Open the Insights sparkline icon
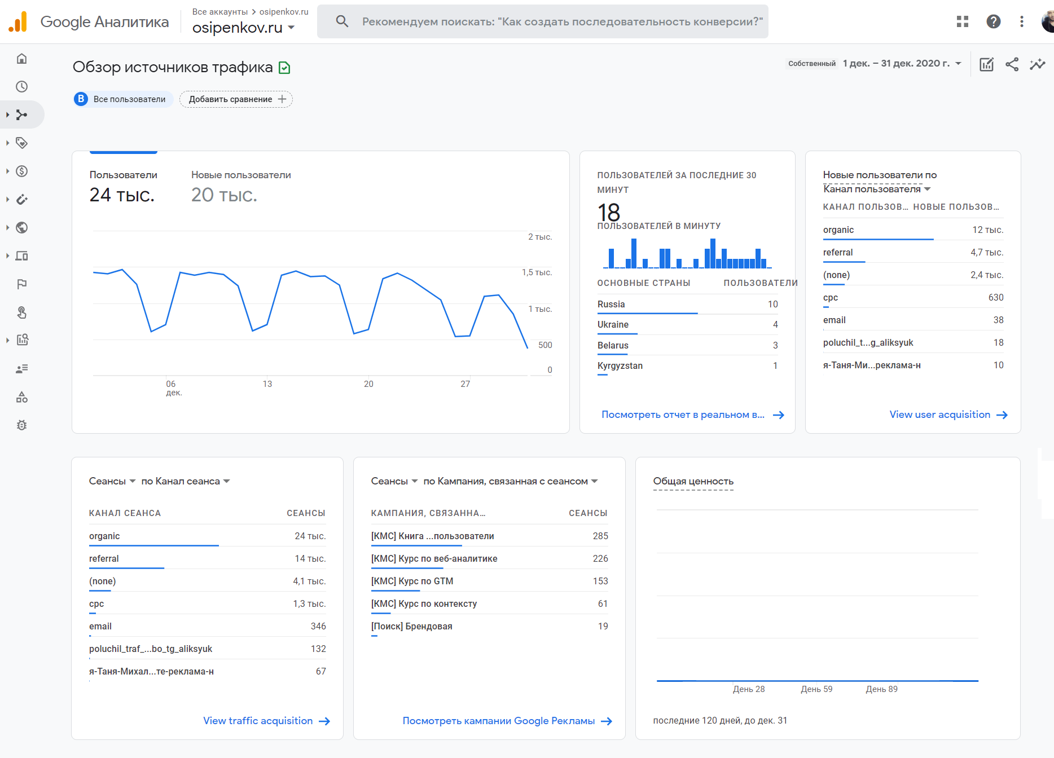This screenshot has height=758, width=1054. pyautogui.click(x=1037, y=64)
